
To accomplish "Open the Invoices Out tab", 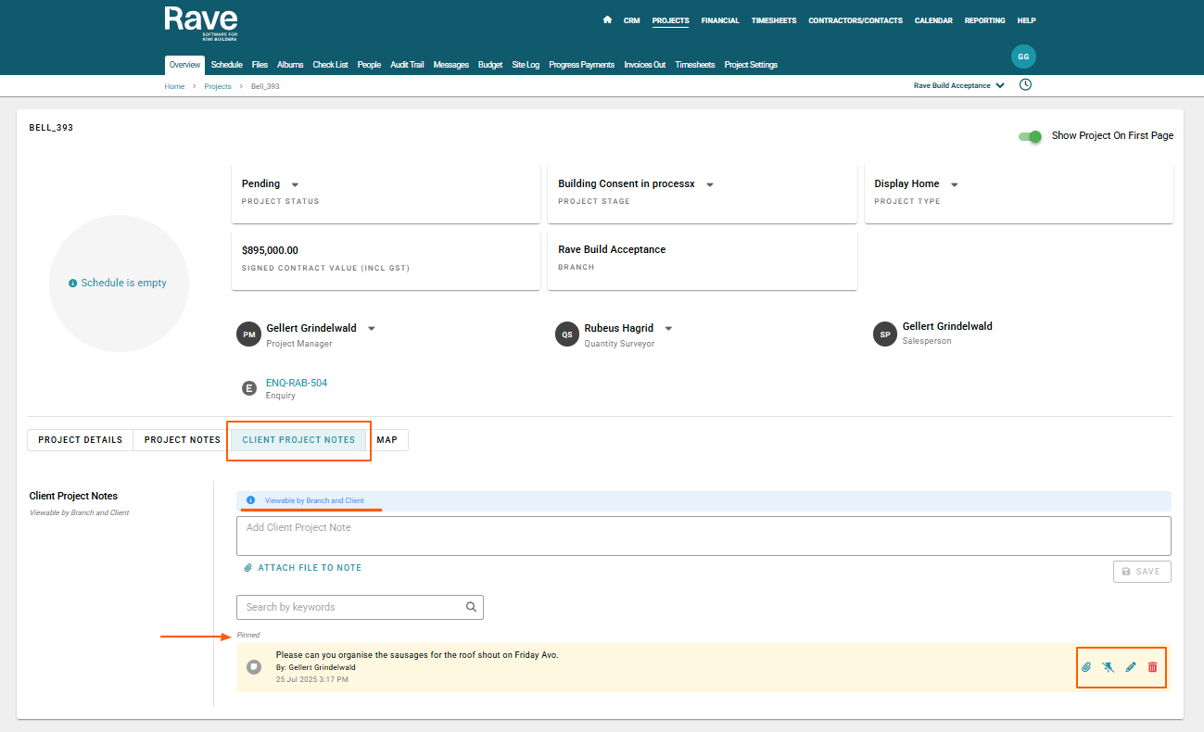I will point(644,65).
